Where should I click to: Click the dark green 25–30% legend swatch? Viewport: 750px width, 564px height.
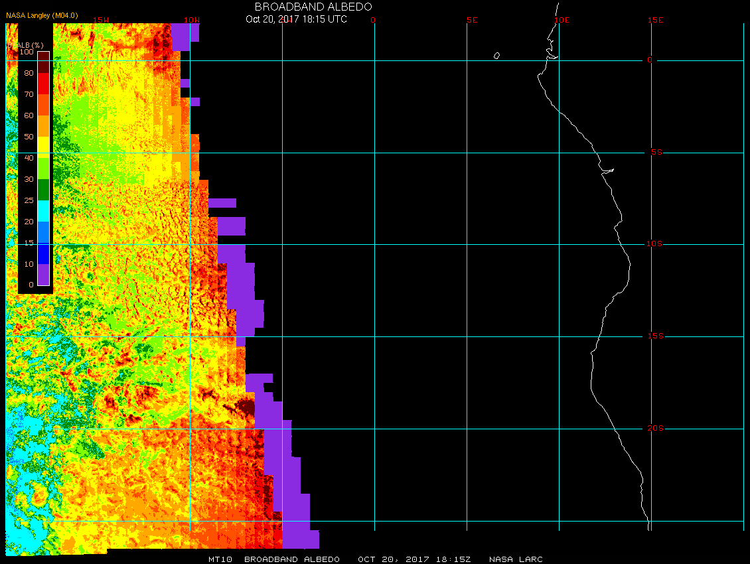43,190
